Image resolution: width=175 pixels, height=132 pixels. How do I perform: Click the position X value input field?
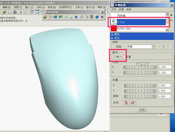tap(164, 85)
